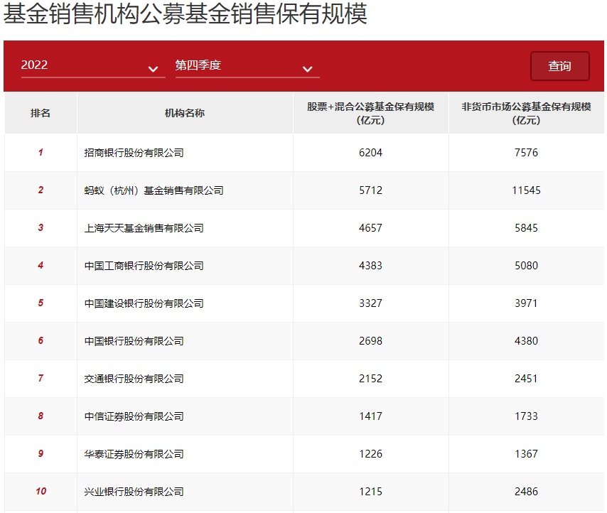Select 交通银行股份有限公司 row name
607x513 pixels.
(x=134, y=379)
